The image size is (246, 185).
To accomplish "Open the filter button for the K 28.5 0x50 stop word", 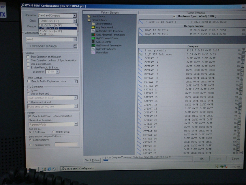I will tap(75, 46).
